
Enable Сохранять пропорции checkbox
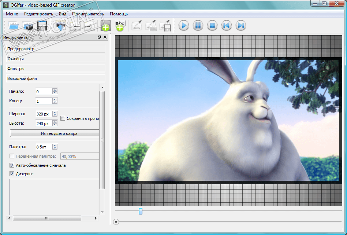(63, 118)
